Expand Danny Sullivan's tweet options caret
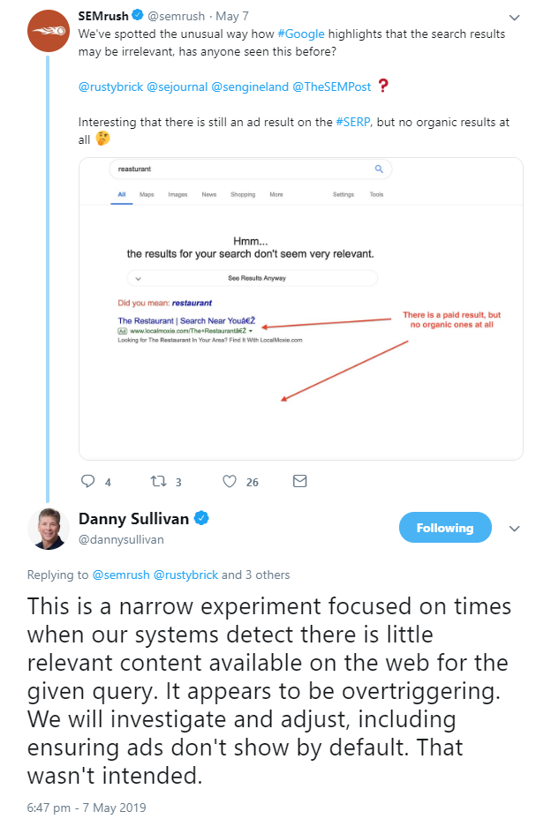Image resolution: width=551 pixels, height=819 pixels. 515,530
